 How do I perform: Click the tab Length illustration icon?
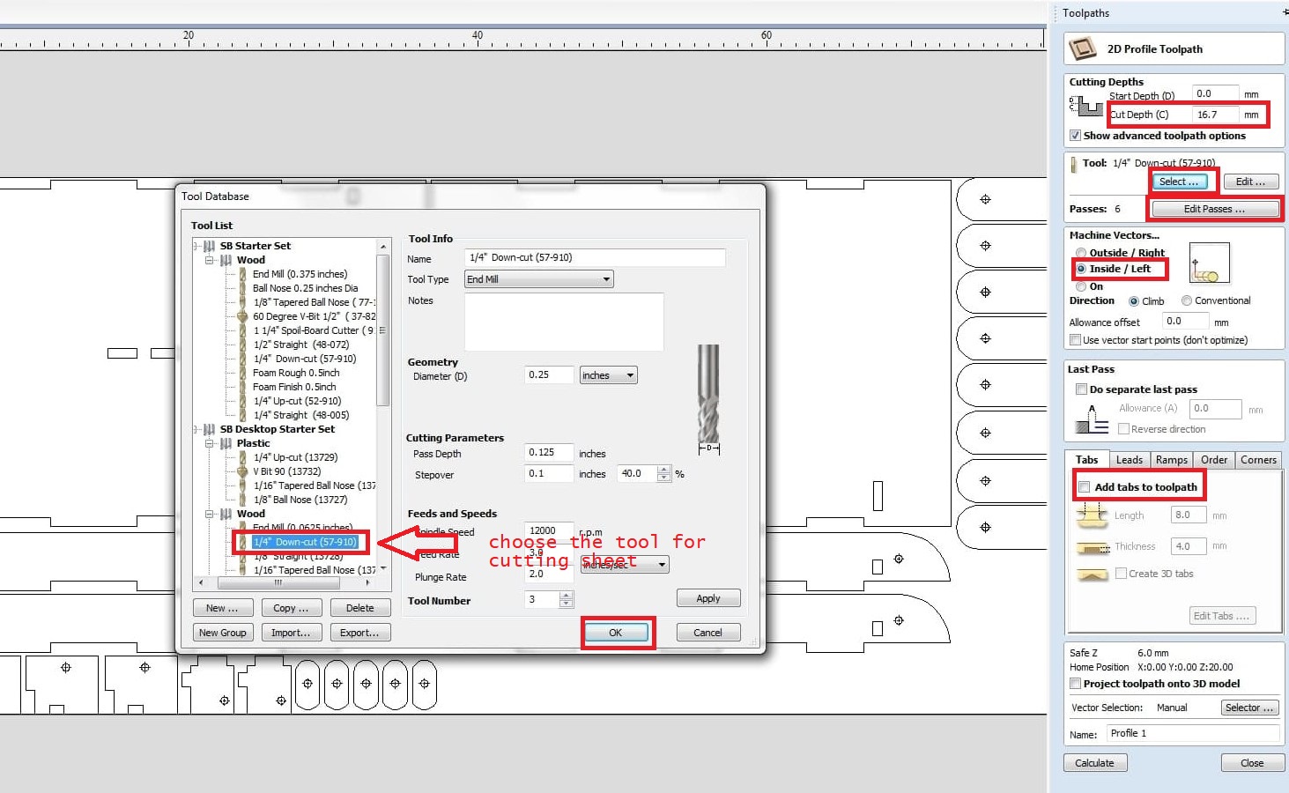point(1093,515)
